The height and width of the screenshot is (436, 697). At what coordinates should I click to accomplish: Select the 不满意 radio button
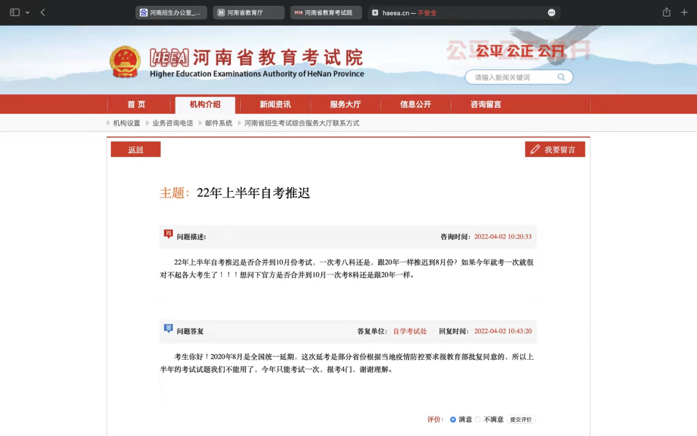click(478, 419)
